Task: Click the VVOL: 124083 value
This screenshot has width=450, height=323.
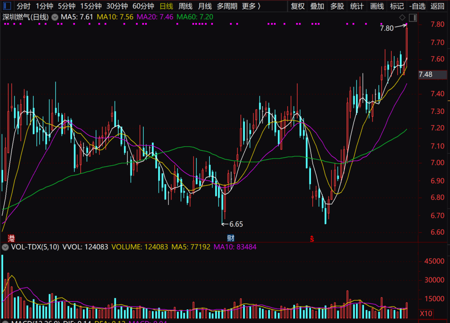Action: (85, 247)
